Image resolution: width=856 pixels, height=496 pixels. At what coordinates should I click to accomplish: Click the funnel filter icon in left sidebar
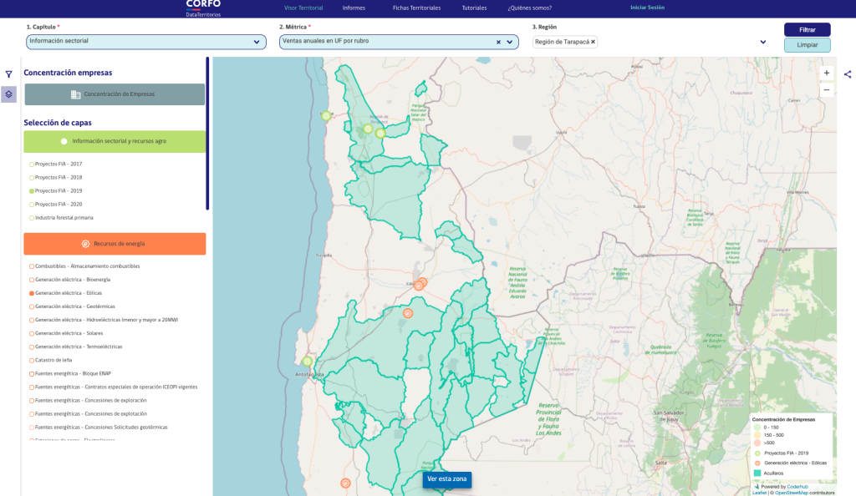click(x=8, y=74)
